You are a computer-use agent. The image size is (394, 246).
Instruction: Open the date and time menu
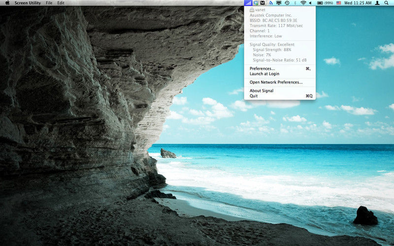coord(358,3)
